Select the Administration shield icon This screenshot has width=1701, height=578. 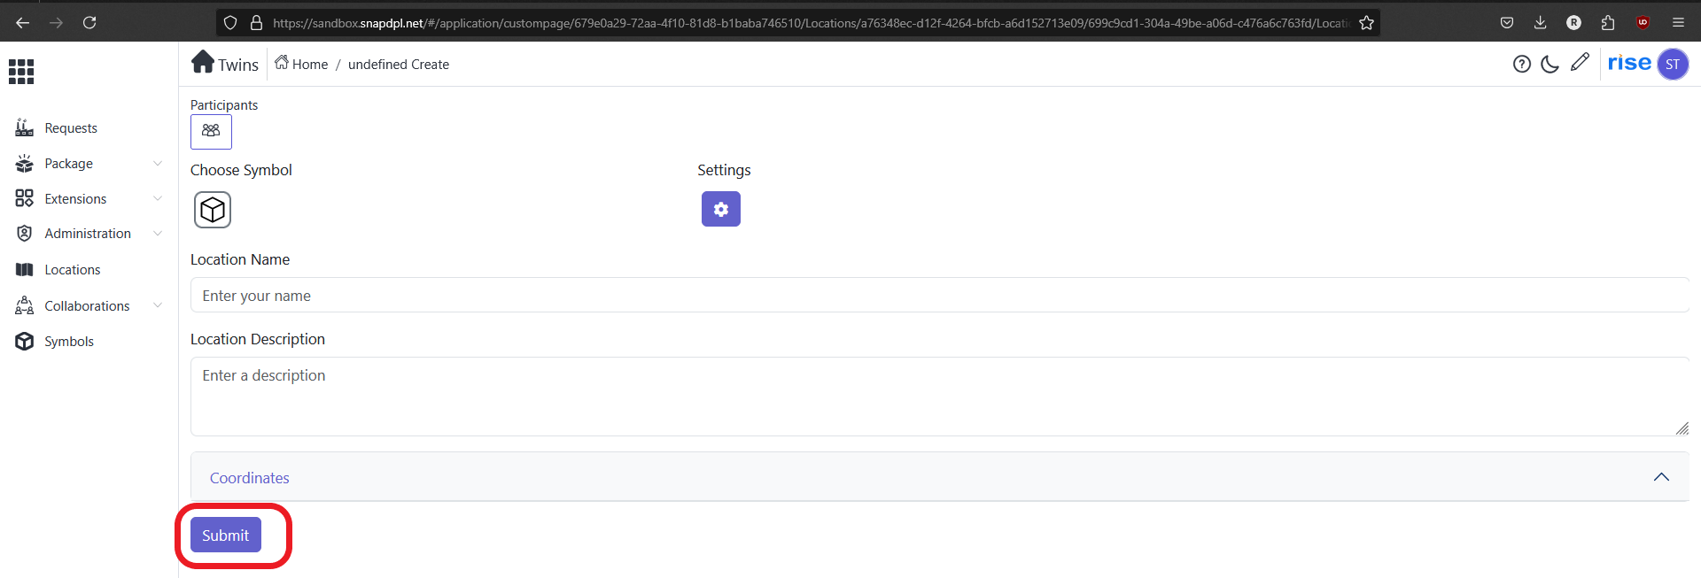pyautogui.click(x=24, y=234)
